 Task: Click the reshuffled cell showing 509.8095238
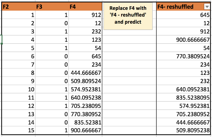pyautogui.click(x=183, y=130)
